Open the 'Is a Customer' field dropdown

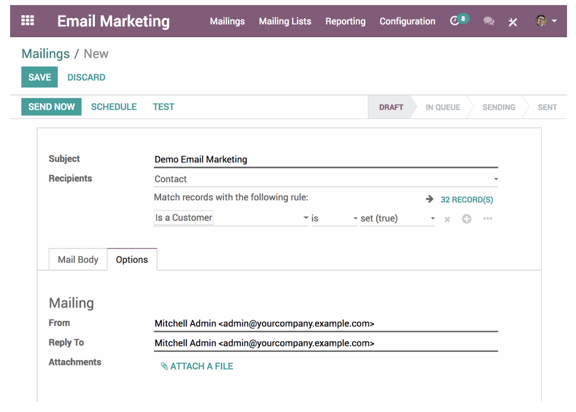click(231, 218)
